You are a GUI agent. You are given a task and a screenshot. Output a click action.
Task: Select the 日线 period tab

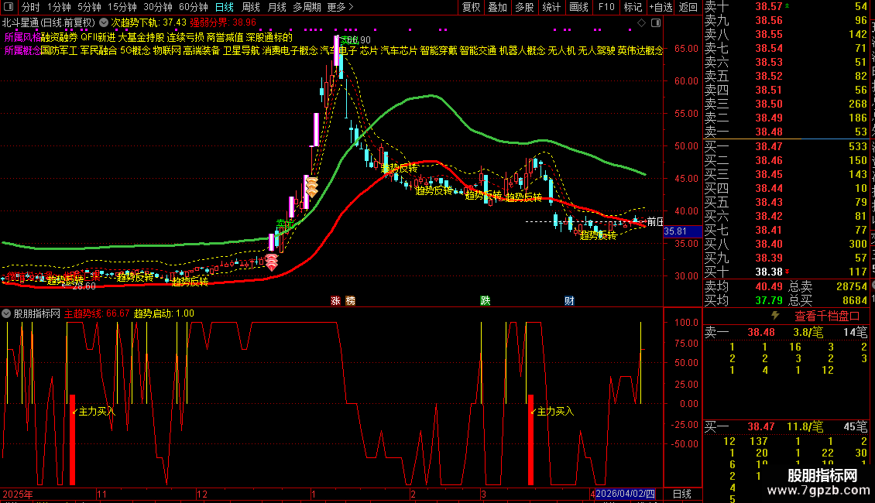click(225, 7)
